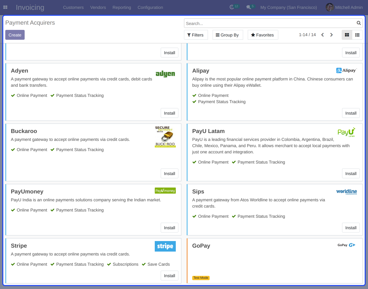Image resolution: width=368 pixels, height=289 pixels.
Task: Install the Sips acquirer
Action: [x=351, y=228]
